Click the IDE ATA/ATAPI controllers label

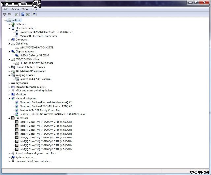pos(31,71)
